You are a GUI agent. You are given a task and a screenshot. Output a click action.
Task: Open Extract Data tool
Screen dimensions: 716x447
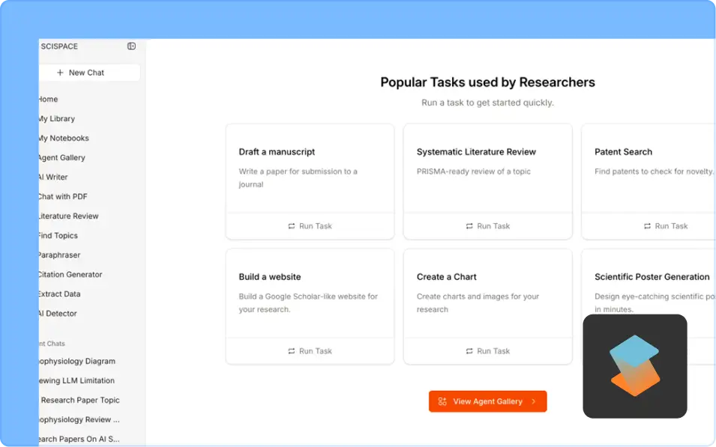(x=59, y=294)
